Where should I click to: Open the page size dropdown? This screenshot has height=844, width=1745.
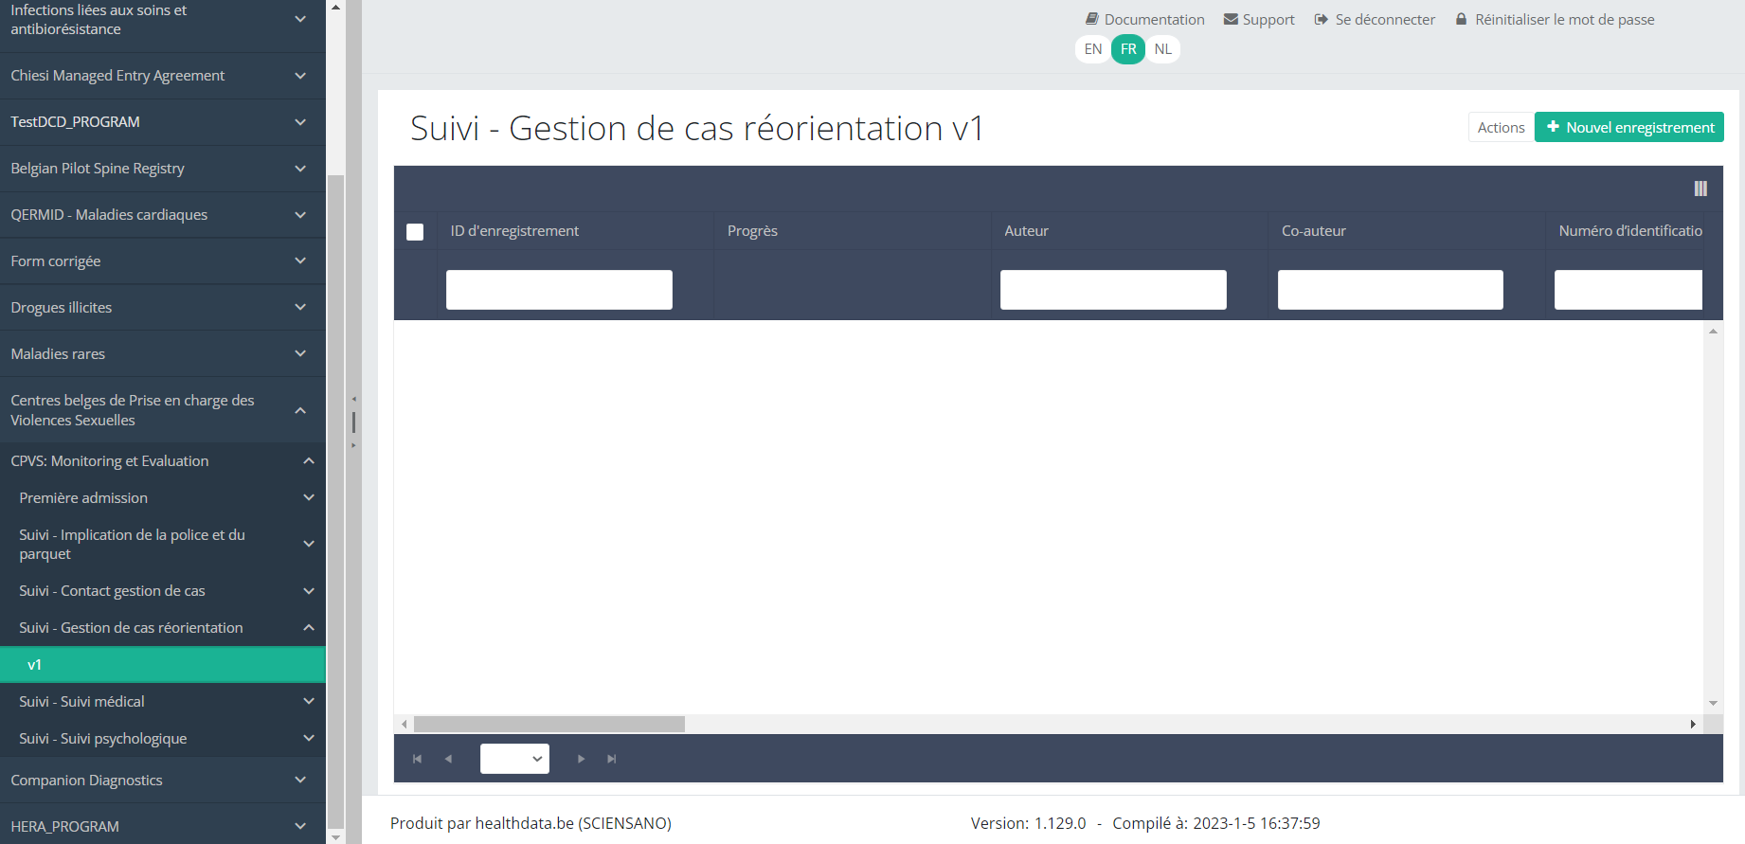pos(514,759)
